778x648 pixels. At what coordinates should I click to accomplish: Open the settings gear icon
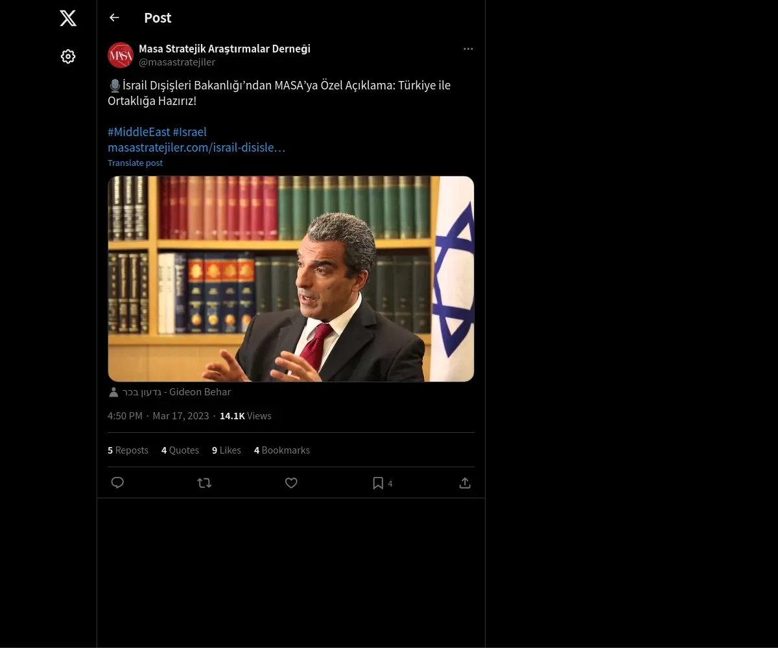(68, 57)
